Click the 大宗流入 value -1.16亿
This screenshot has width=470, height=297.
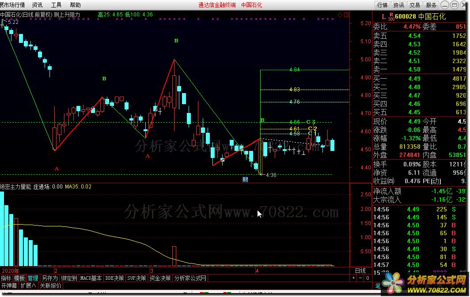point(442,200)
